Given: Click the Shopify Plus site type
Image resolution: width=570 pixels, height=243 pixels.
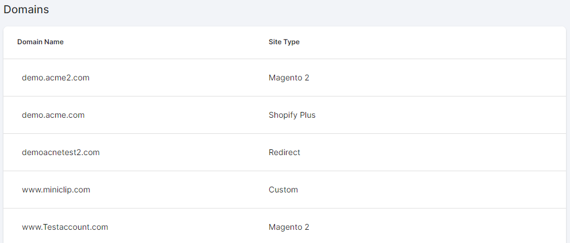Looking at the screenshot, I should [292, 115].
